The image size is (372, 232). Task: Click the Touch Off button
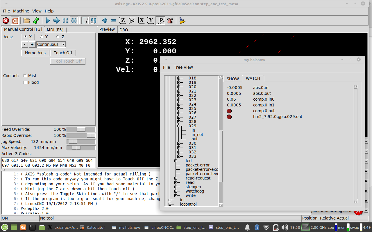[x=63, y=53]
